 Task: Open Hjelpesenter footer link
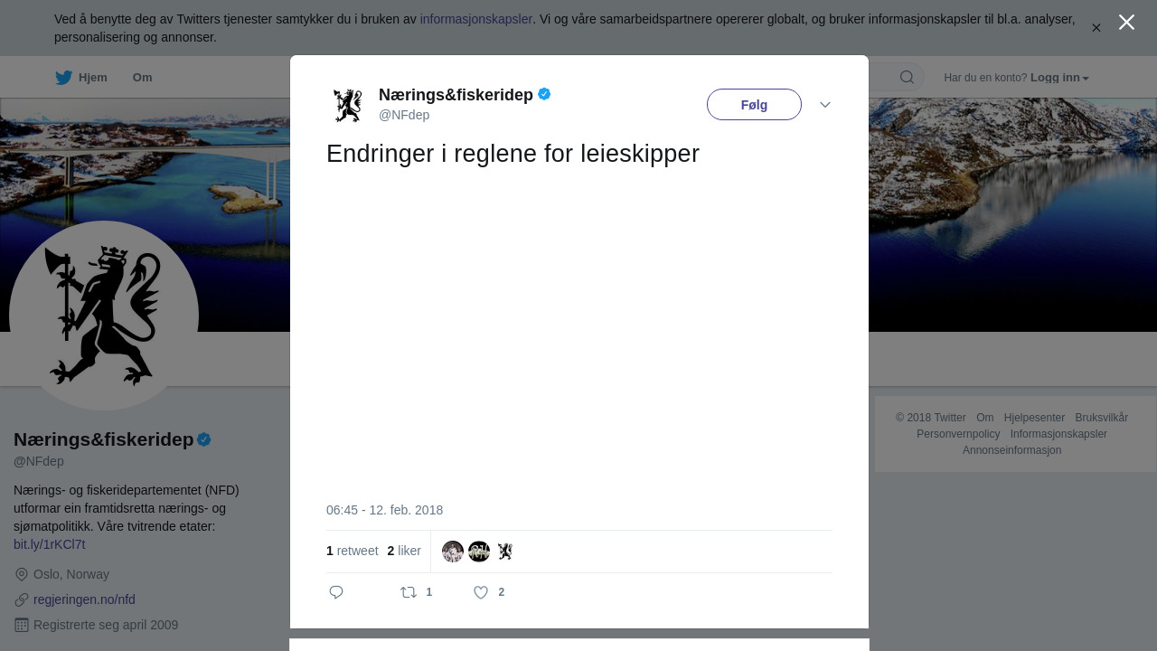(x=1034, y=418)
